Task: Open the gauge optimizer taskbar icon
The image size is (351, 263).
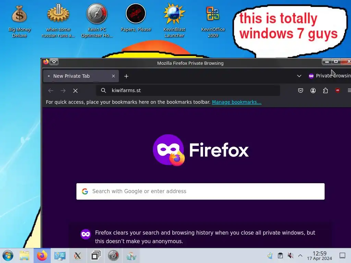Action: pyautogui.click(x=113, y=255)
